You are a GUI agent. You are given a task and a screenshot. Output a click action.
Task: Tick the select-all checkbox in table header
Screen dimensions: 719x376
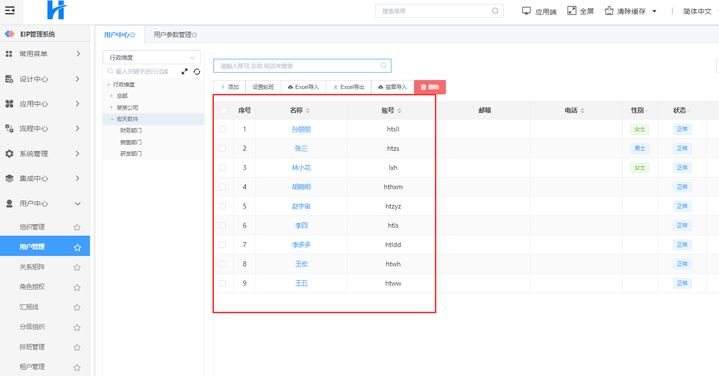point(223,111)
